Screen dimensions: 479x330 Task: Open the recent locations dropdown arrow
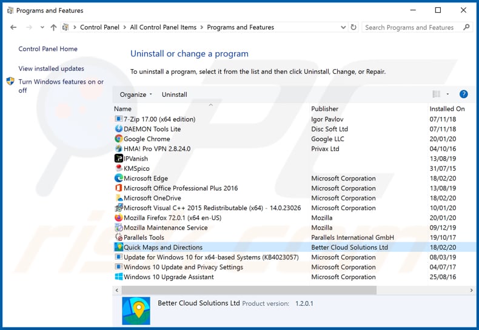coord(42,27)
